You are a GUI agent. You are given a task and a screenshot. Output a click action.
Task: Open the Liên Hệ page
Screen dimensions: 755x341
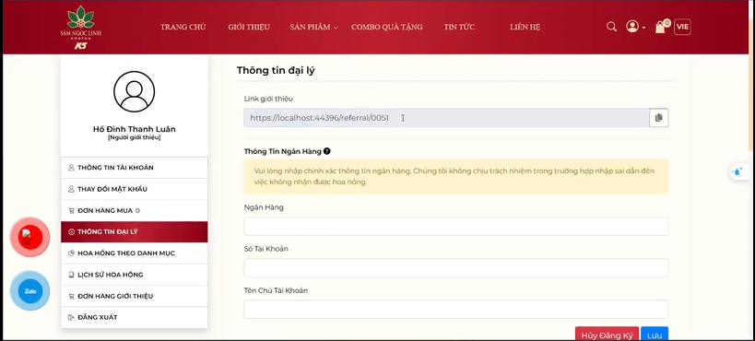click(x=525, y=27)
